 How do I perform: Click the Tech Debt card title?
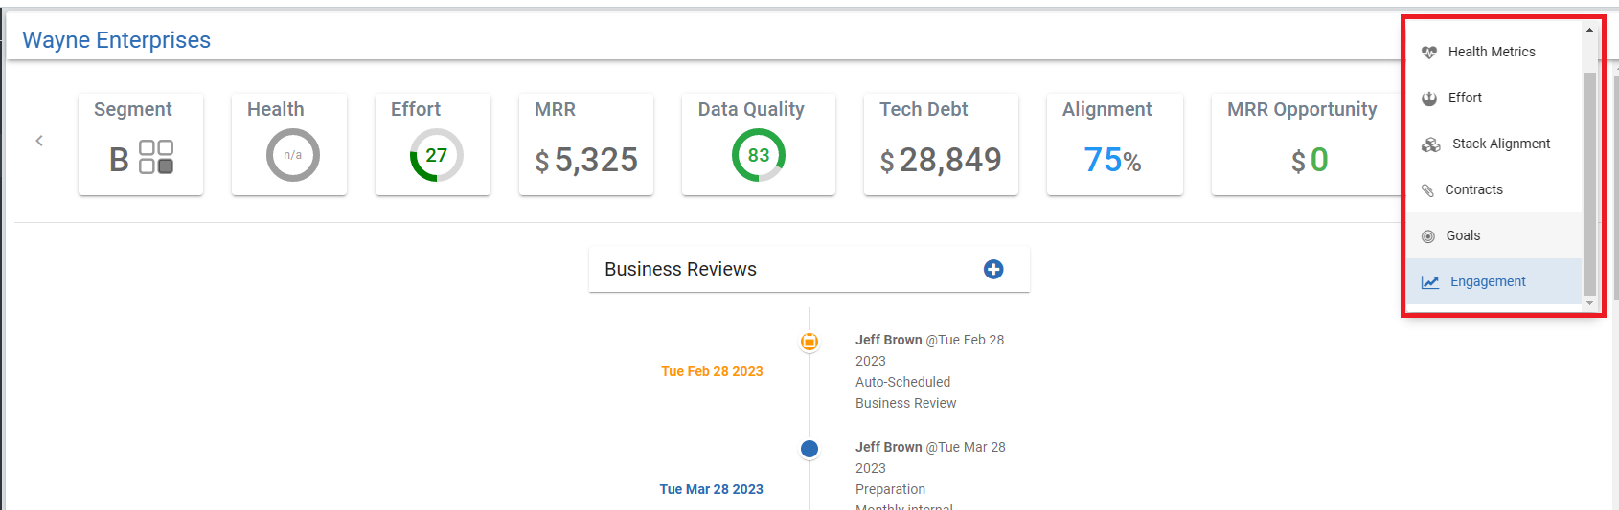pyautogui.click(x=924, y=109)
